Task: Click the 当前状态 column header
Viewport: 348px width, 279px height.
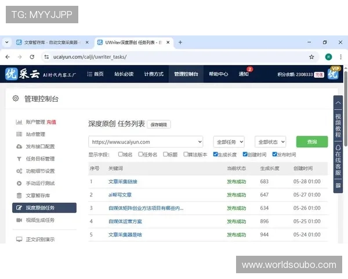Action: 237,169
